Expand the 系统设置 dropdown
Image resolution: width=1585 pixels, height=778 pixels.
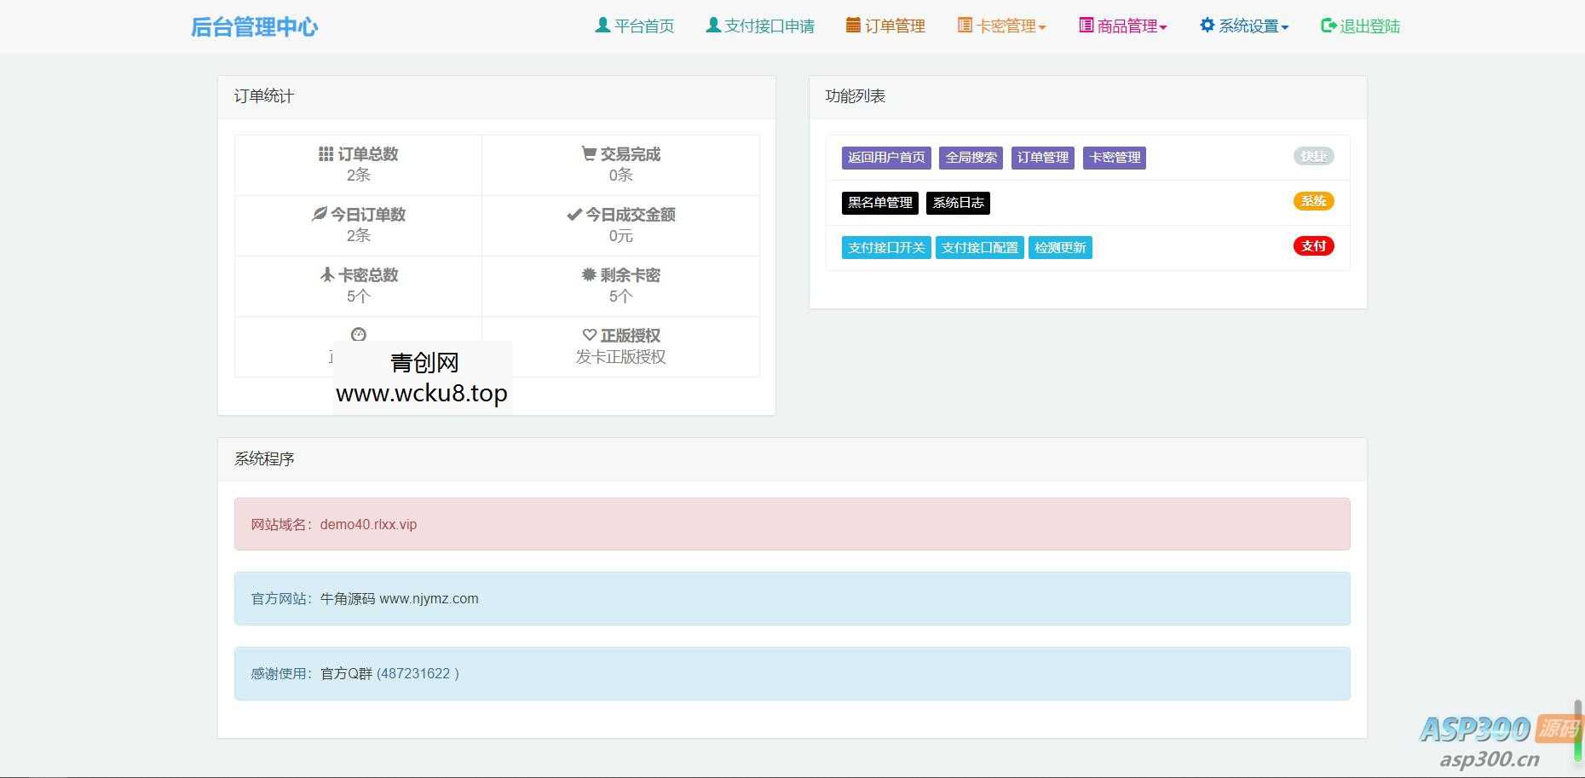1244,26
